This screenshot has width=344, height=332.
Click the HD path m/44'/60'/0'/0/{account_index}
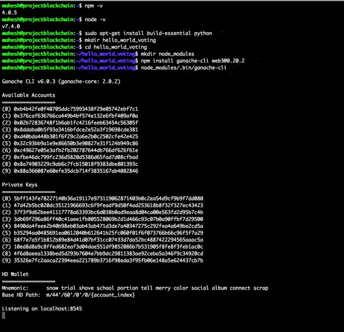coord(90,295)
